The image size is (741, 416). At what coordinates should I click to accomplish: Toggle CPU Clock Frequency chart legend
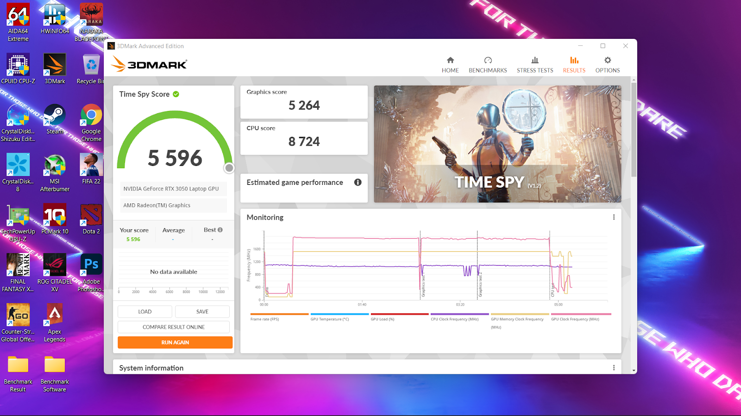pyautogui.click(x=460, y=317)
